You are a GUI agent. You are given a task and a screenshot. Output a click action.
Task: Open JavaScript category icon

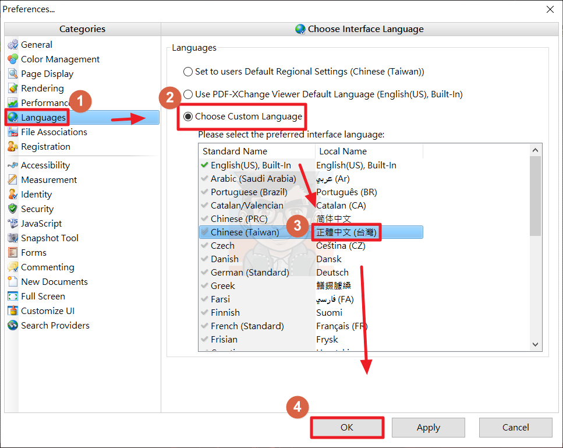[x=13, y=224]
